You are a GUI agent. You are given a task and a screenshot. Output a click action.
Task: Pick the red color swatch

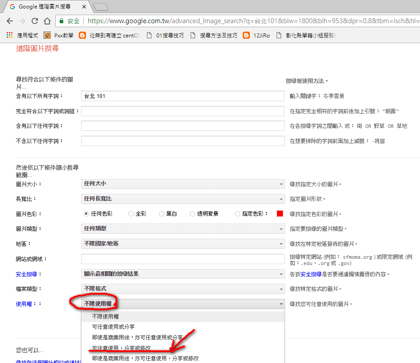(280, 213)
